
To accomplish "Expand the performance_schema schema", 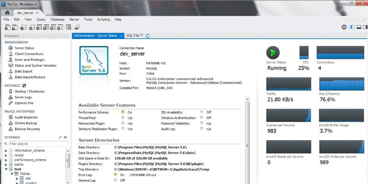I will [6, 160].
